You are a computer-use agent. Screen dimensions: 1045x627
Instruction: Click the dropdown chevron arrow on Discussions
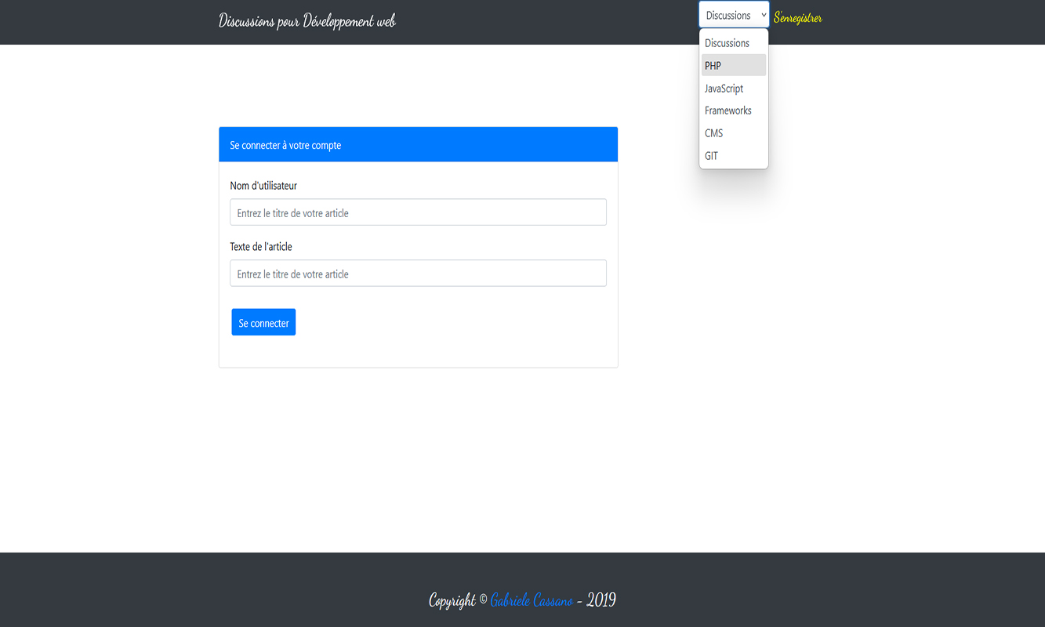(764, 14)
